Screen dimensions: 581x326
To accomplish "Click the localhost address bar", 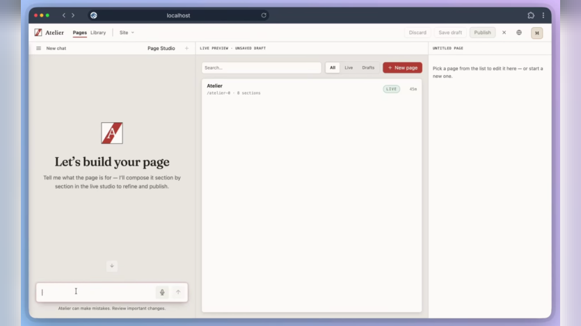I will (x=178, y=15).
